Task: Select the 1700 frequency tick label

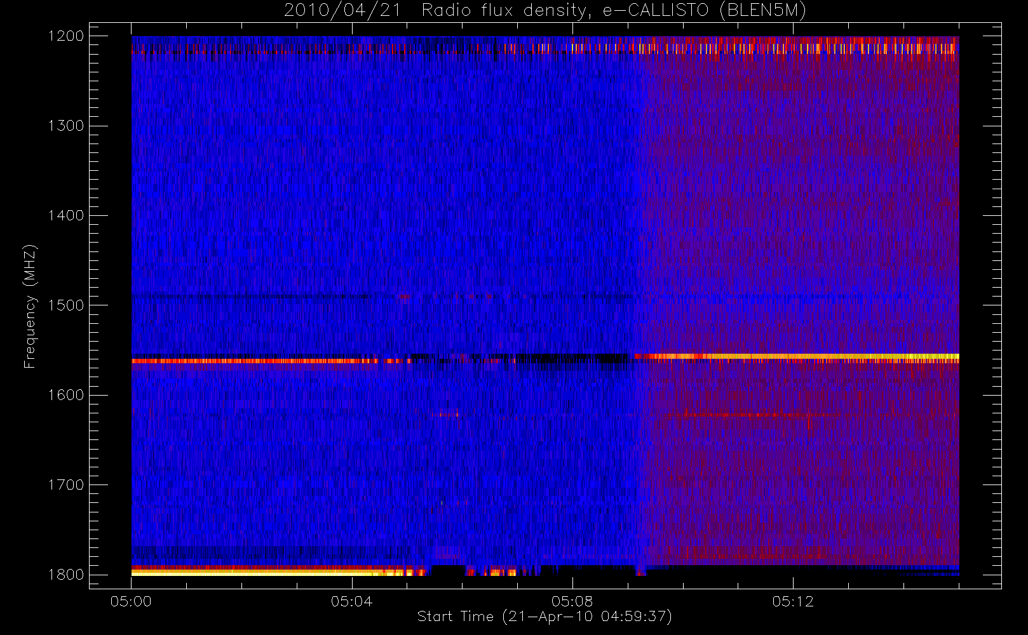Action: coord(66,485)
